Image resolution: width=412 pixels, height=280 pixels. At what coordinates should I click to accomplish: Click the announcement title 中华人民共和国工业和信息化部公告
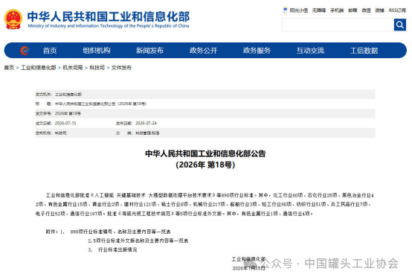pyautogui.click(x=205, y=153)
